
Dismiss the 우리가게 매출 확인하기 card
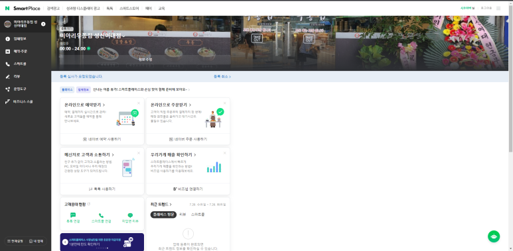click(x=225, y=153)
